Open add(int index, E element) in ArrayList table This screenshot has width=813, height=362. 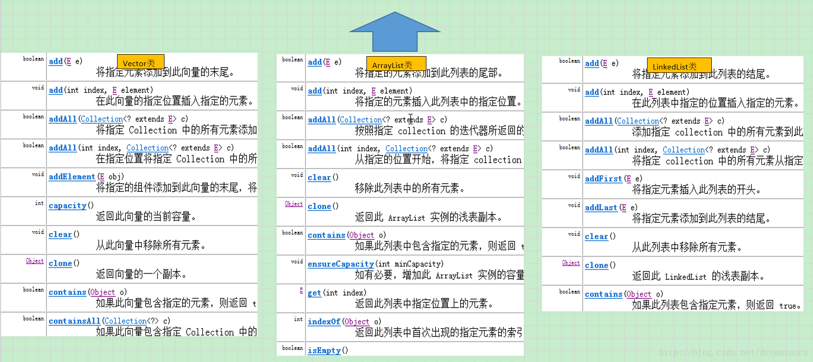pos(315,91)
